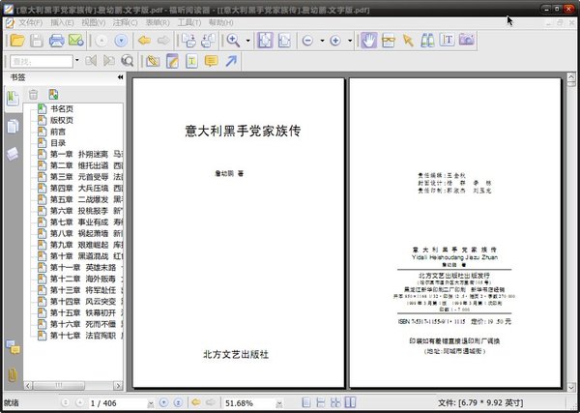Toggle fit page view mode
Screen dimensions: 580x413
pos(265,41)
